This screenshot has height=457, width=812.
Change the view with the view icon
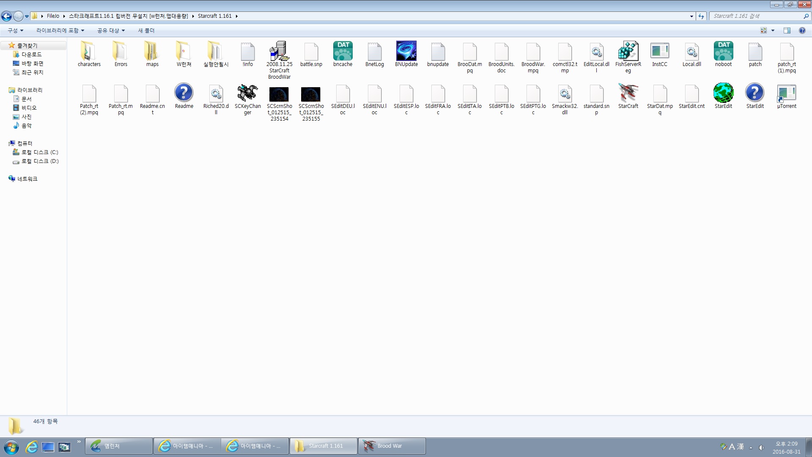(763, 30)
